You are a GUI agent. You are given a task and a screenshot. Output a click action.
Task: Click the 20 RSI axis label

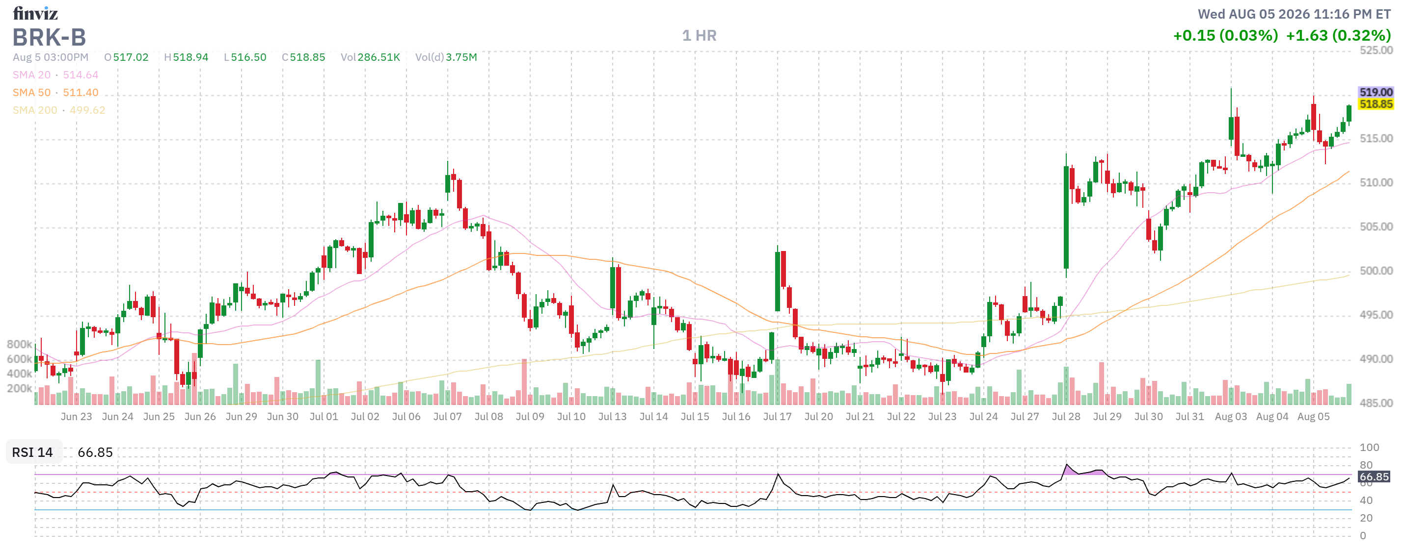[1366, 518]
